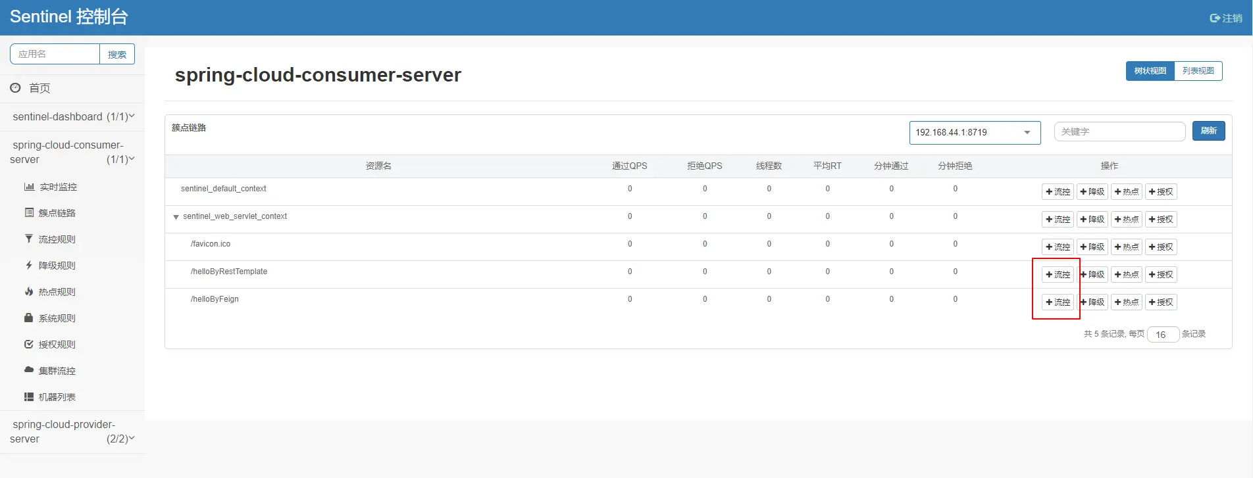Click the 流控规则 filter icon
Viewport: 1253px width, 478px height.
click(x=29, y=239)
